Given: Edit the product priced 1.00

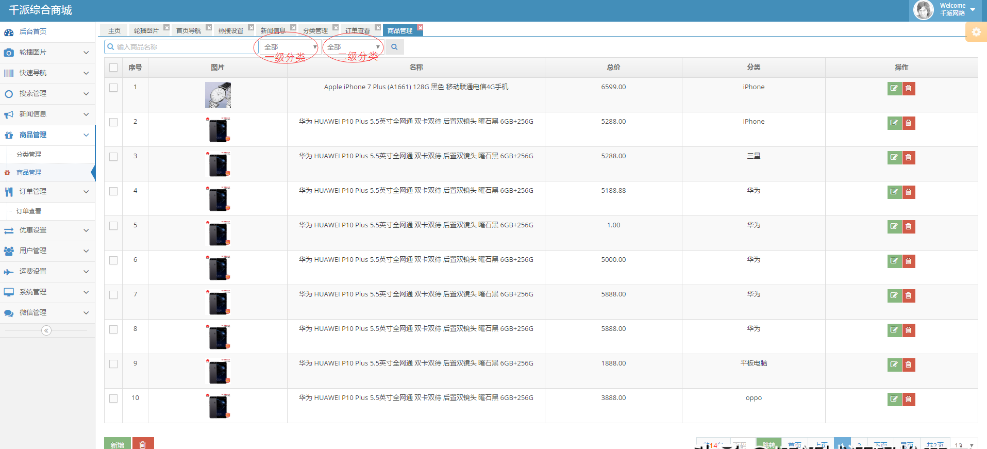Looking at the screenshot, I should [x=894, y=227].
